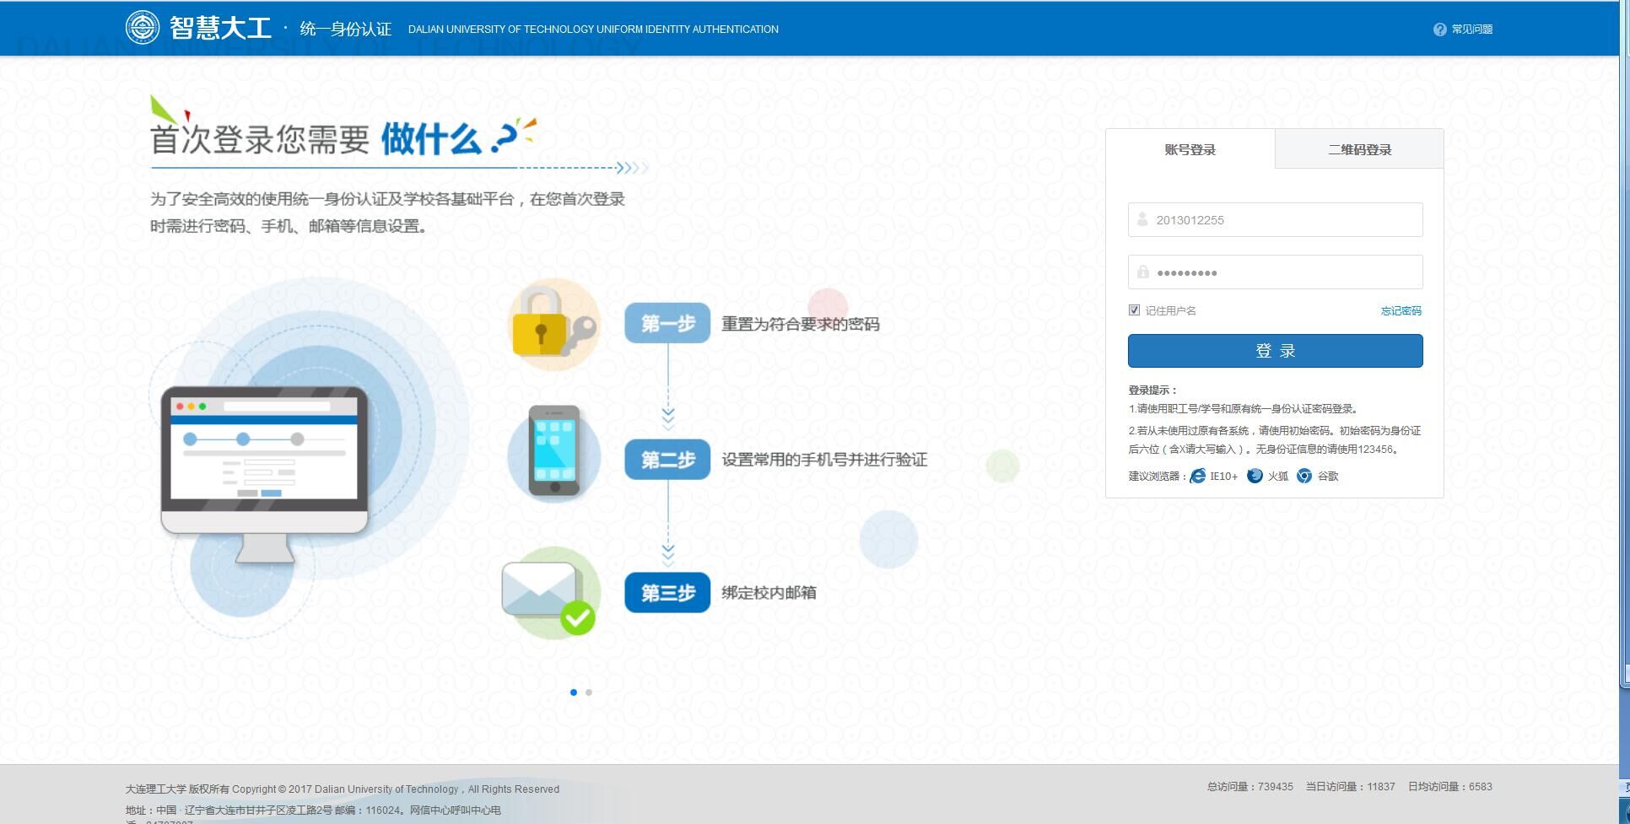Screen dimensions: 1630x824
Task: Click the Dalian University of Technology logo emblem
Action: coord(142,28)
